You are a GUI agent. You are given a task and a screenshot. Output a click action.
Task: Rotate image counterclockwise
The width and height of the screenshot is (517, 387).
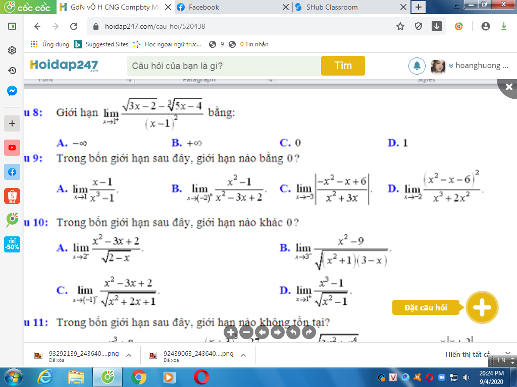(293, 333)
